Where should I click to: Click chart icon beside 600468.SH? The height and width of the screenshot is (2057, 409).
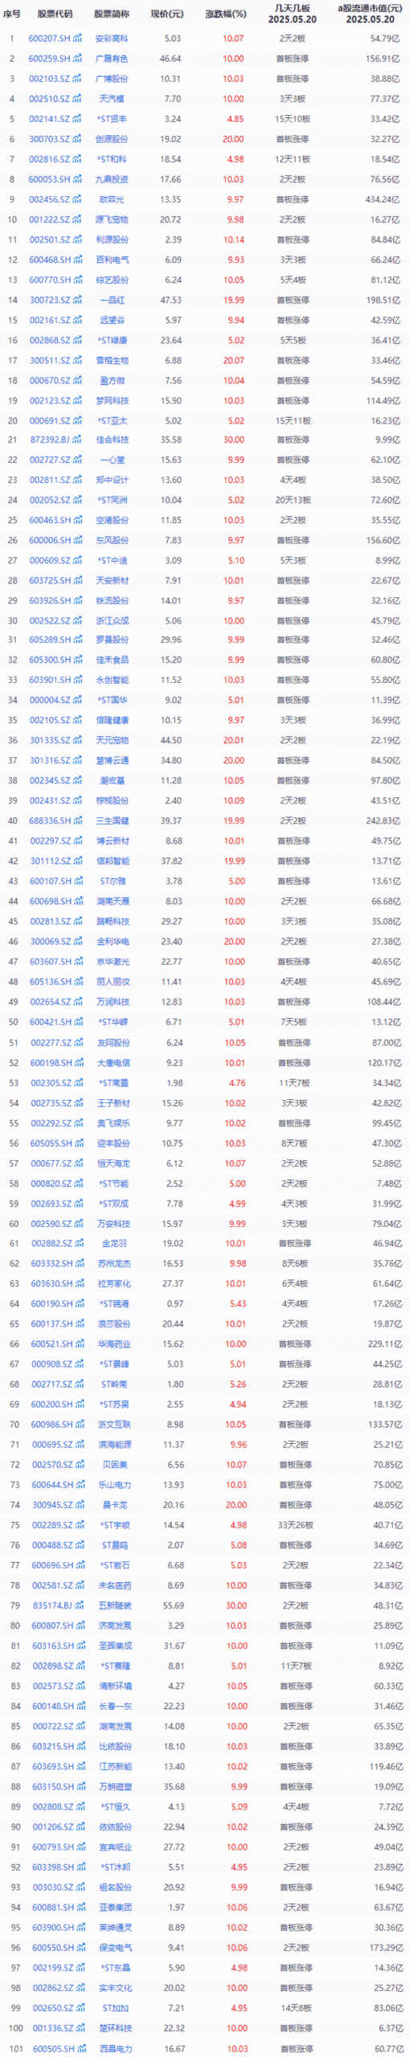pos(78,260)
